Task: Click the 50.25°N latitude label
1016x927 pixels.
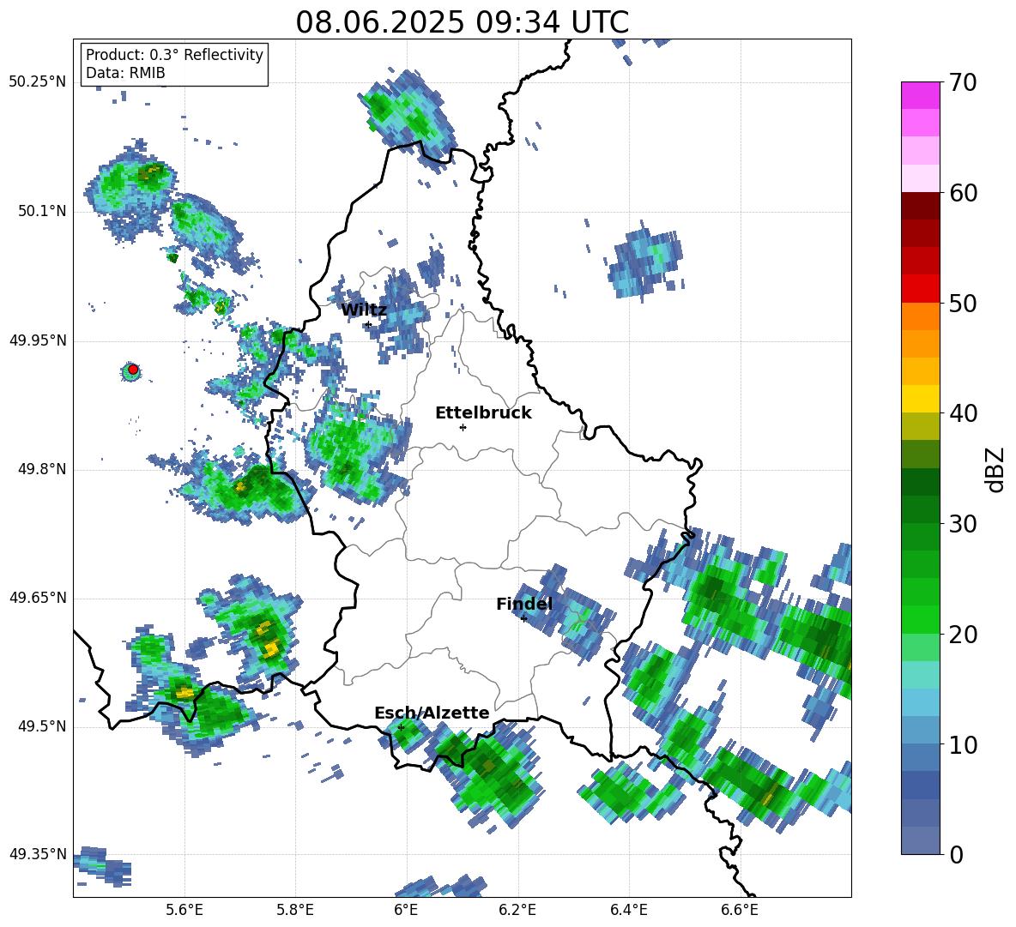Action: pyautogui.click(x=38, y=82)
